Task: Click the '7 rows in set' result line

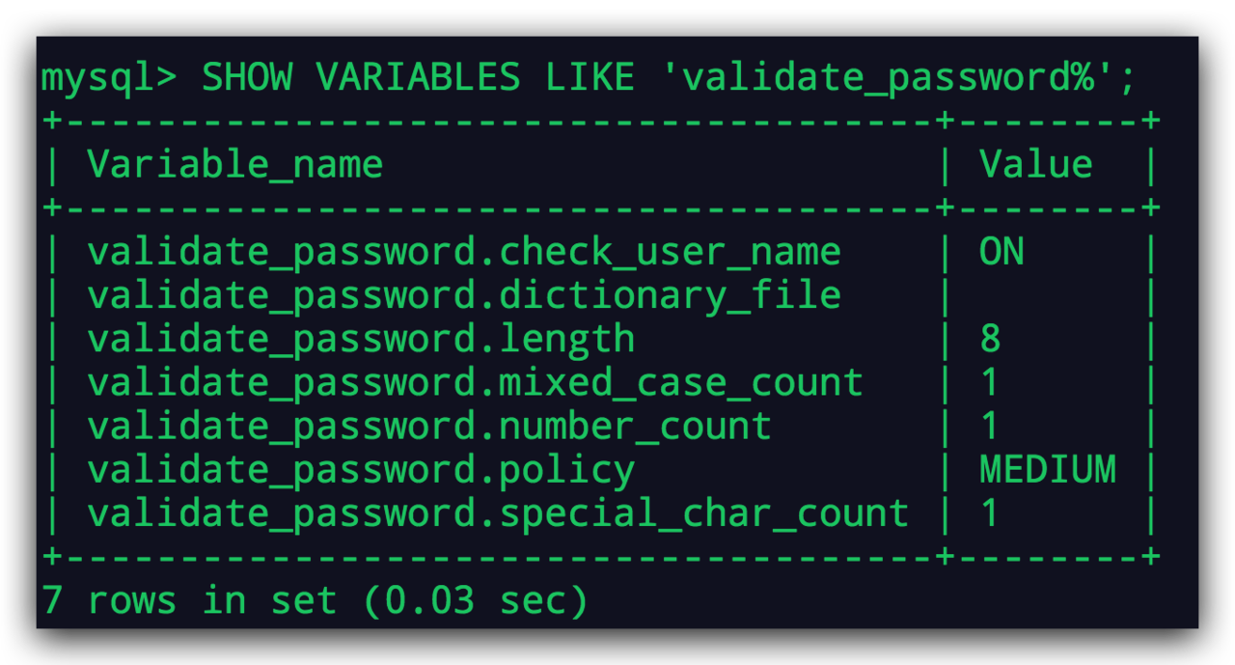Action: click(x=315, y=600)
